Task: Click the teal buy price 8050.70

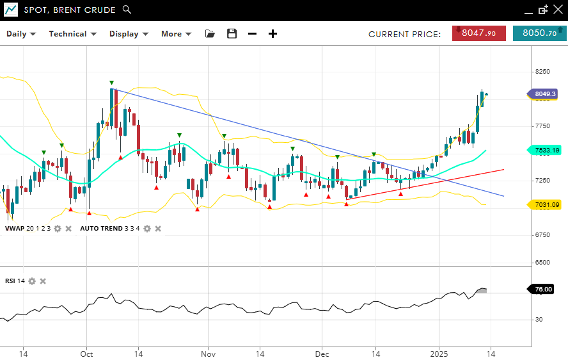Action: [539, 33]
